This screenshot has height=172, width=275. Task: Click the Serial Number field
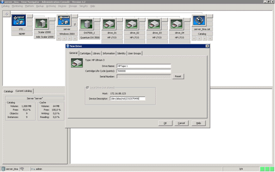[x=144, y=76]
